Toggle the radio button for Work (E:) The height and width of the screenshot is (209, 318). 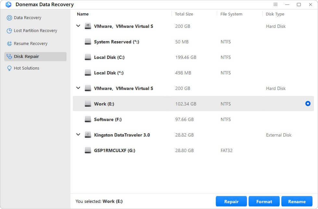click(x=308, y=104)
